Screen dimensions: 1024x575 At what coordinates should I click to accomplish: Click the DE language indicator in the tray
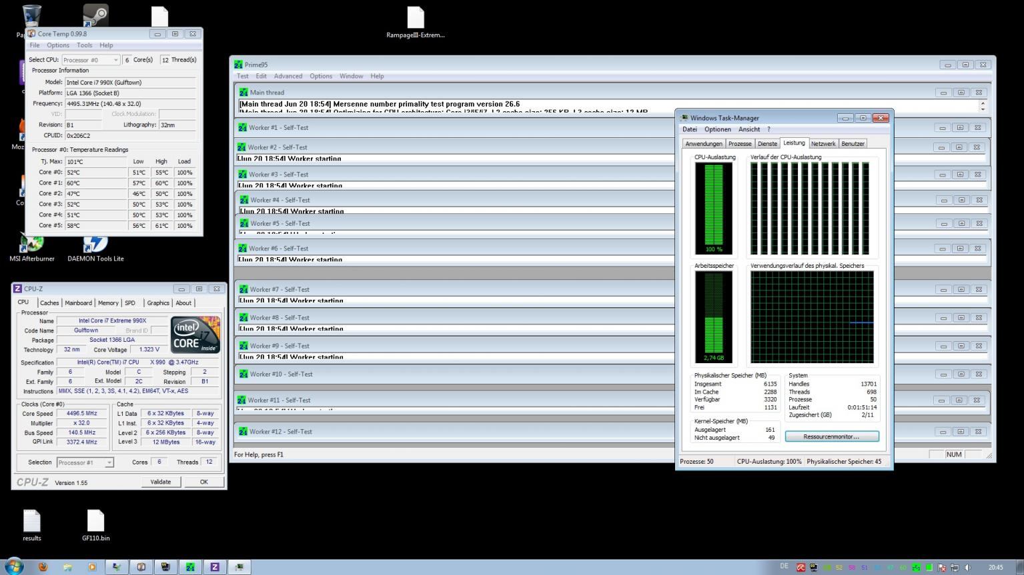[784, 566]
